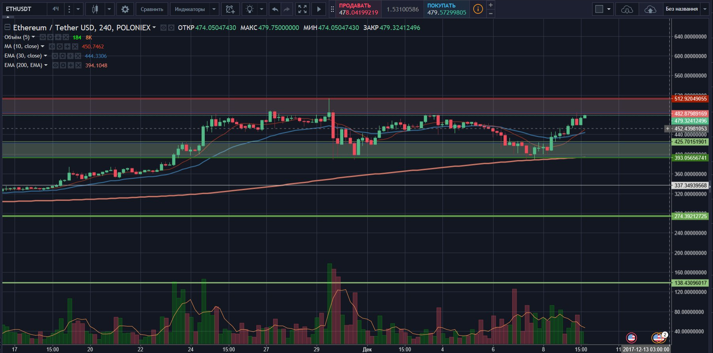Viewport: 713px width, 353px height.
Task: Click the Сравнить compare button
Action: [x=152, y=9]
